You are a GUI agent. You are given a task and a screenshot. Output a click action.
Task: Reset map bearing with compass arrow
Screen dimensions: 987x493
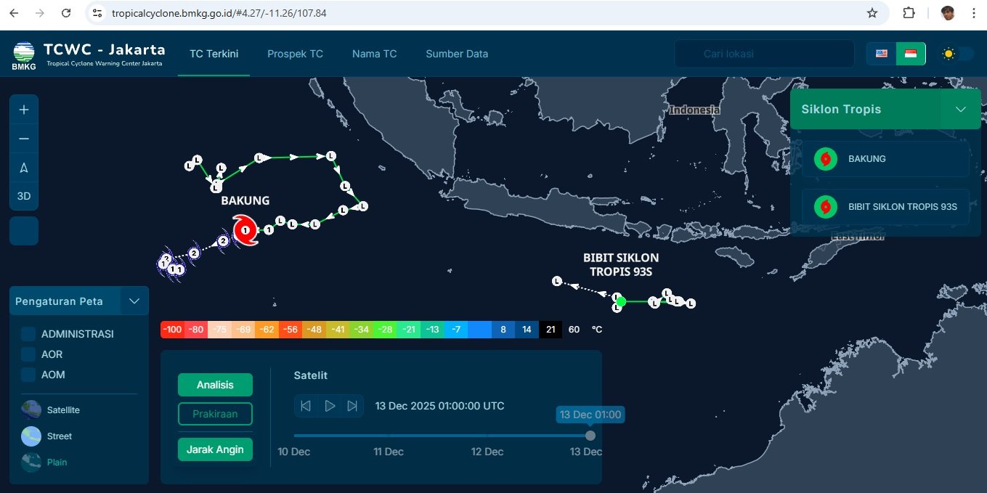(24, 168)
